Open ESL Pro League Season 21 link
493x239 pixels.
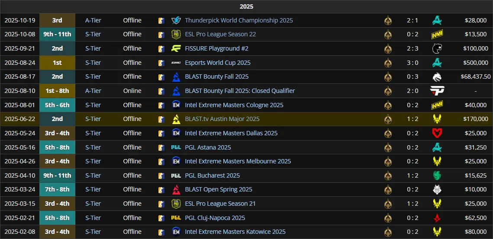pos(220,204)
